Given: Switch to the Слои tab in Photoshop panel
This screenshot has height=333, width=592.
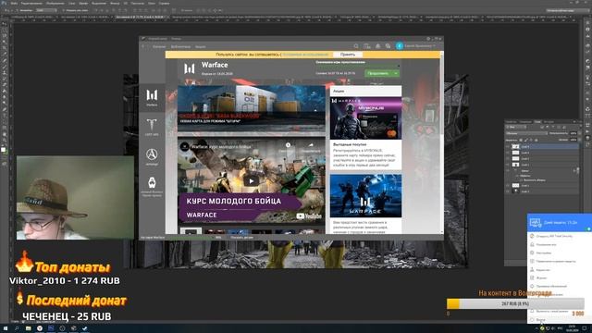Looking at the screenshot, I should (x=537, y=121).
